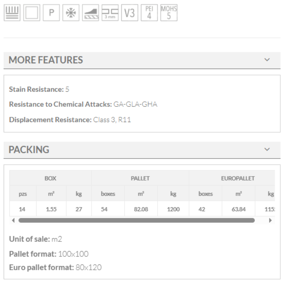Click the EUROPALLET column group header
Screen dimensions: 284x284
[238, 178]
